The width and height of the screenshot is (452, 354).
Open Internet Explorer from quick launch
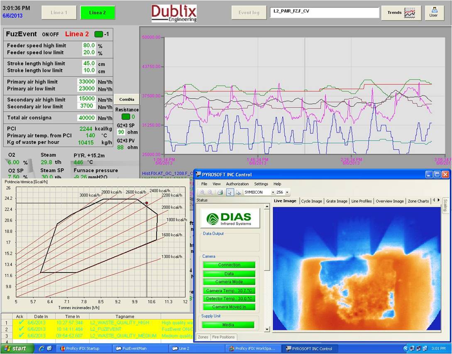click(41, 349)
